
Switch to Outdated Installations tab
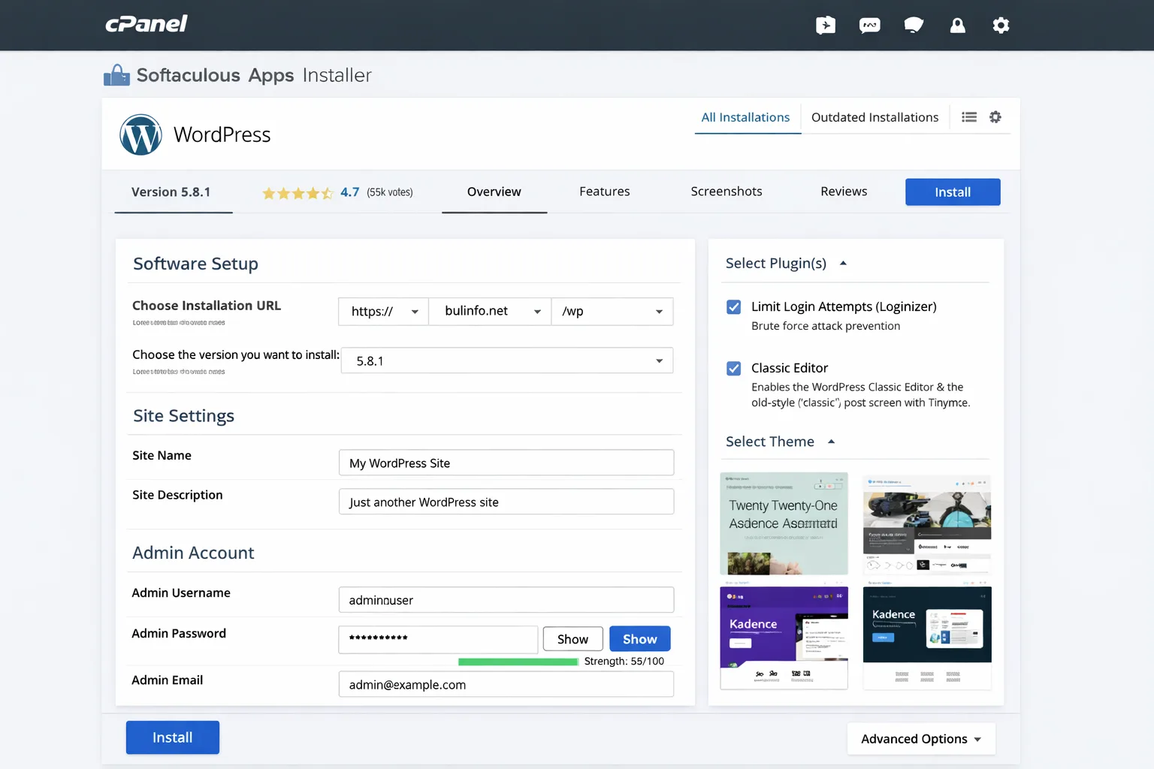click(x=875, y=117)
